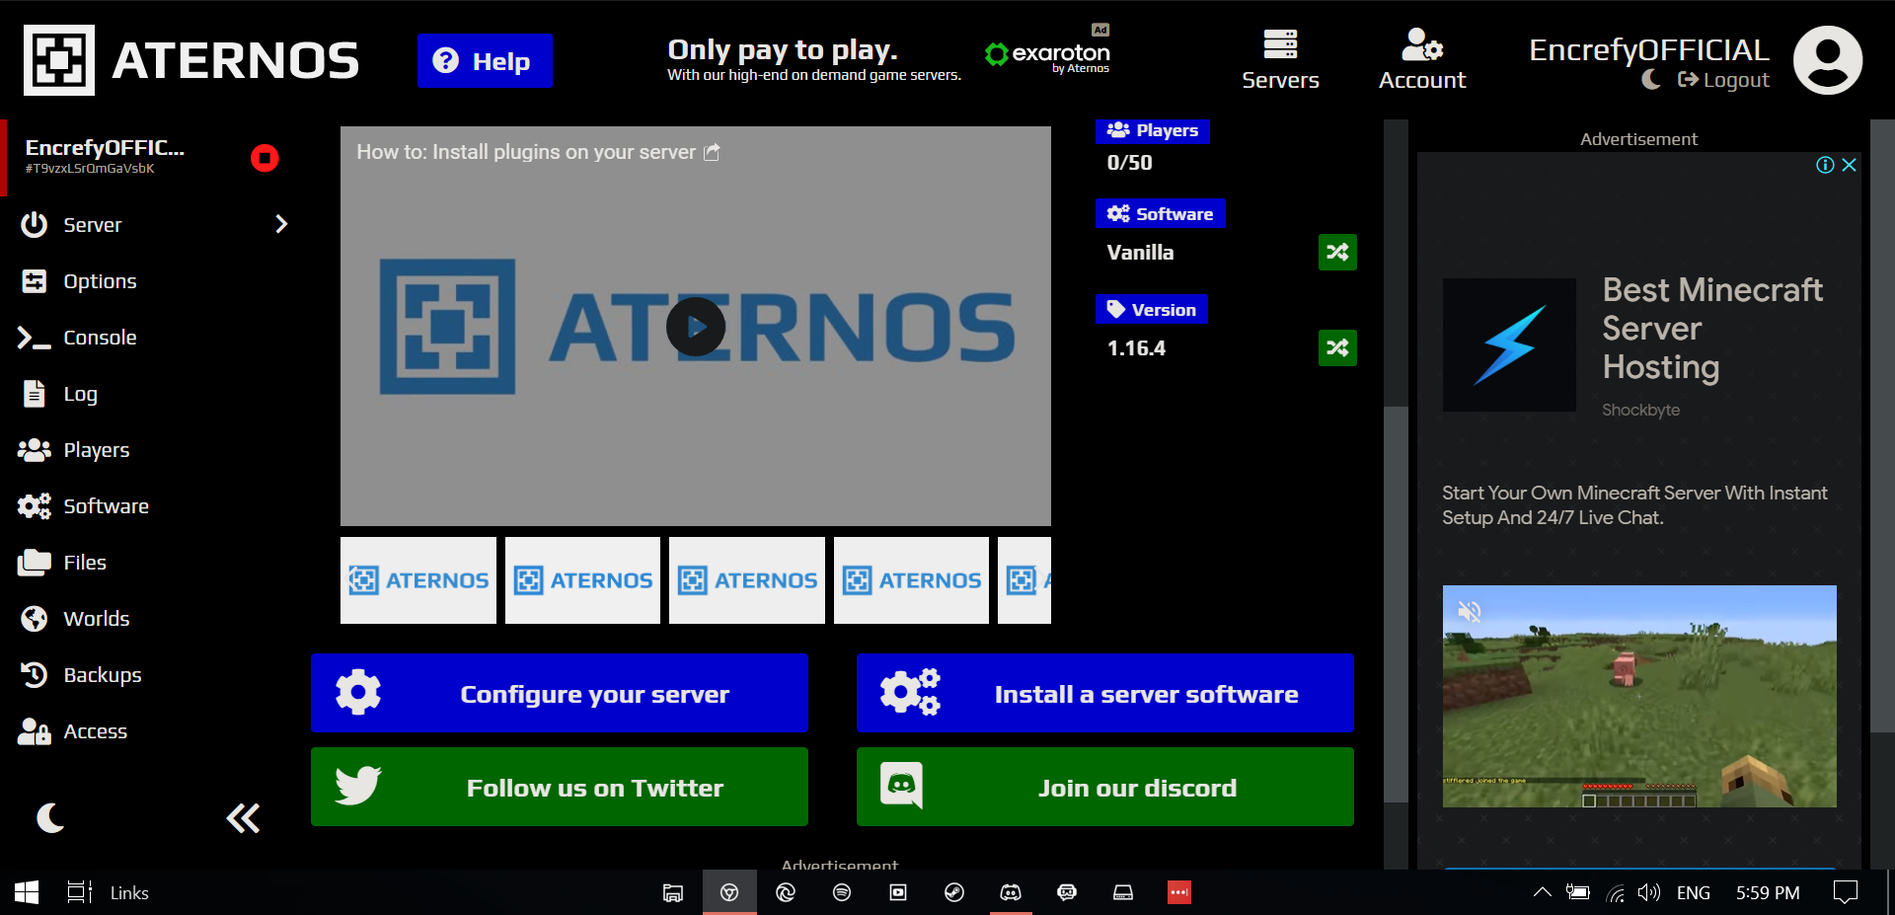The height and width of the screenshot is (915, 1895).
Task: Click the Aternos logo in the header
Action: tap(191, 60)
